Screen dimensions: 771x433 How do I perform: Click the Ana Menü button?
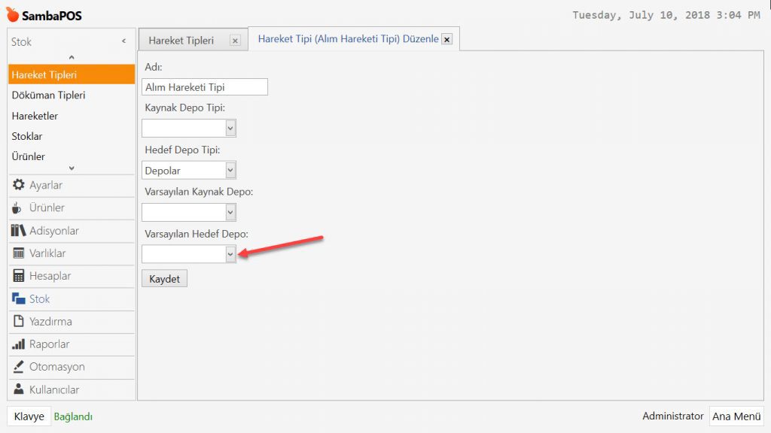tap(736, 416)
